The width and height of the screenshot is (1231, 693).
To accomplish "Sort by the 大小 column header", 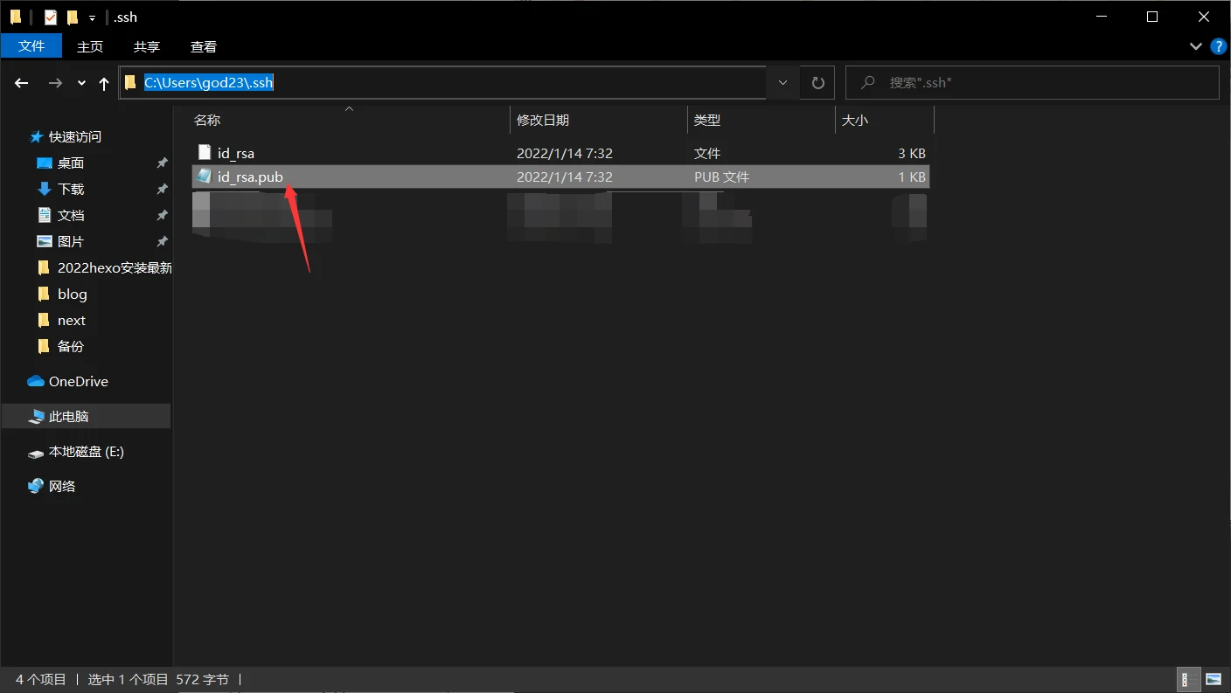I will [x=854, y=120].
